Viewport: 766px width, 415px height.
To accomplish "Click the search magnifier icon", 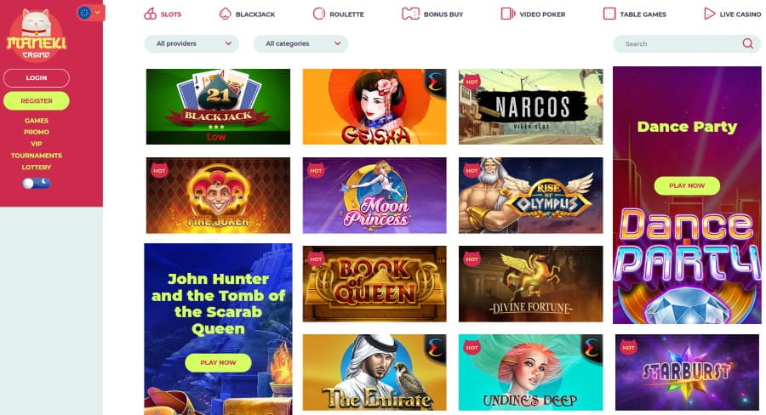I will tap(747, 43).
